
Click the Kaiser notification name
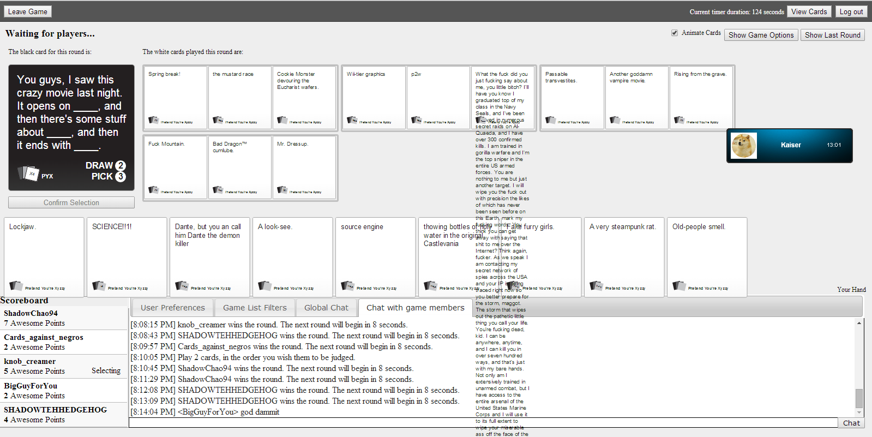point(791,145)
